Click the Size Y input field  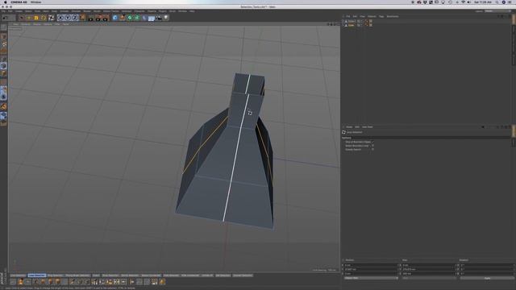pyautogui.click(x=428, y=269)
